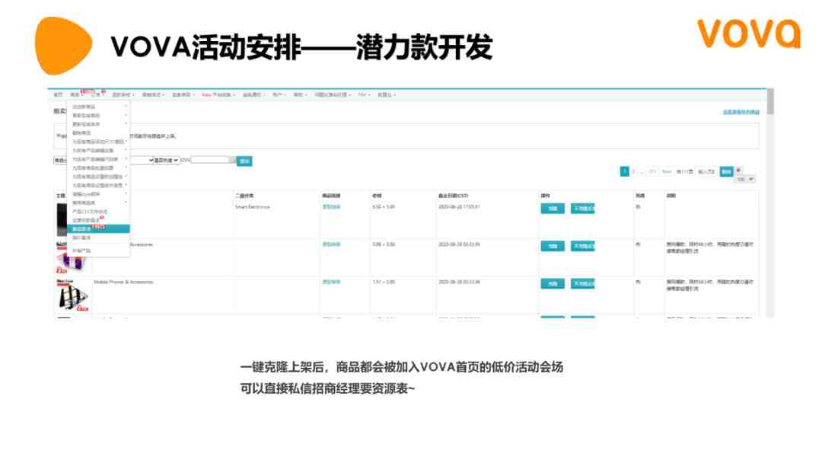The width and height of the screenshot is (822, 463).
Task: Go to page 2 in the pagination
Action: (x=633, y=172)
